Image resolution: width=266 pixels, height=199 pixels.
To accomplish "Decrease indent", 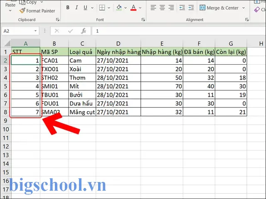I will point(182,7).
